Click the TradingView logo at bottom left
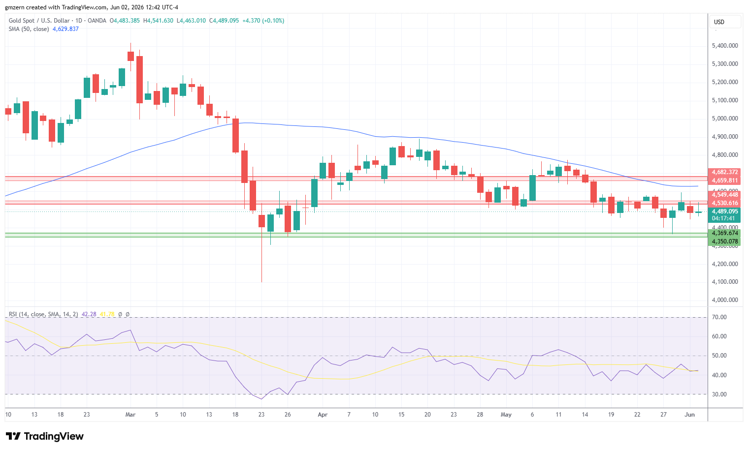Viewport: 748px width, 451px height. click(x=45, y=436)
